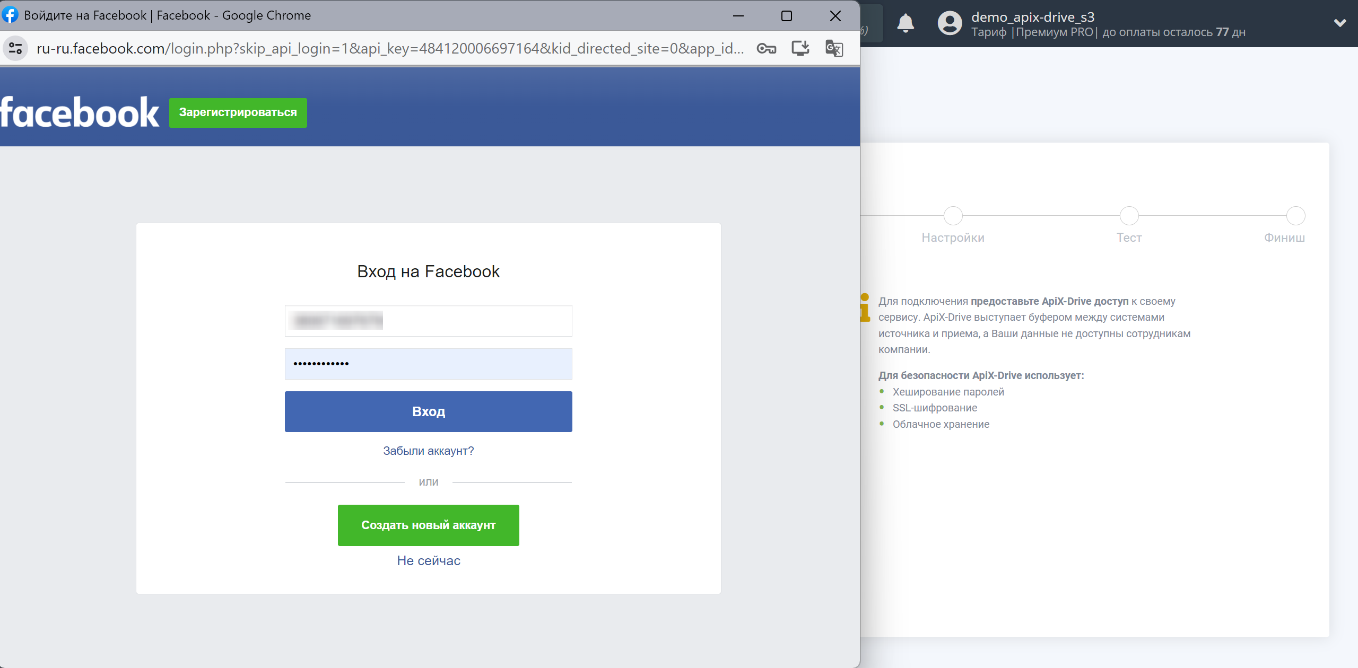Minimize the Facebook login Chrome window
The width and height of the screenshot is (1358, 668).
pos(738,16)
